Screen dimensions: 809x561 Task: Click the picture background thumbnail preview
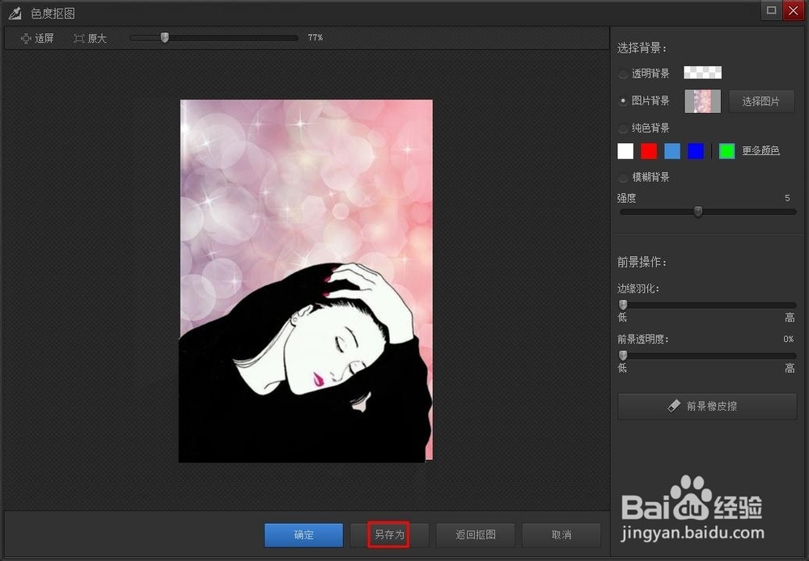(x=702, y=101)
